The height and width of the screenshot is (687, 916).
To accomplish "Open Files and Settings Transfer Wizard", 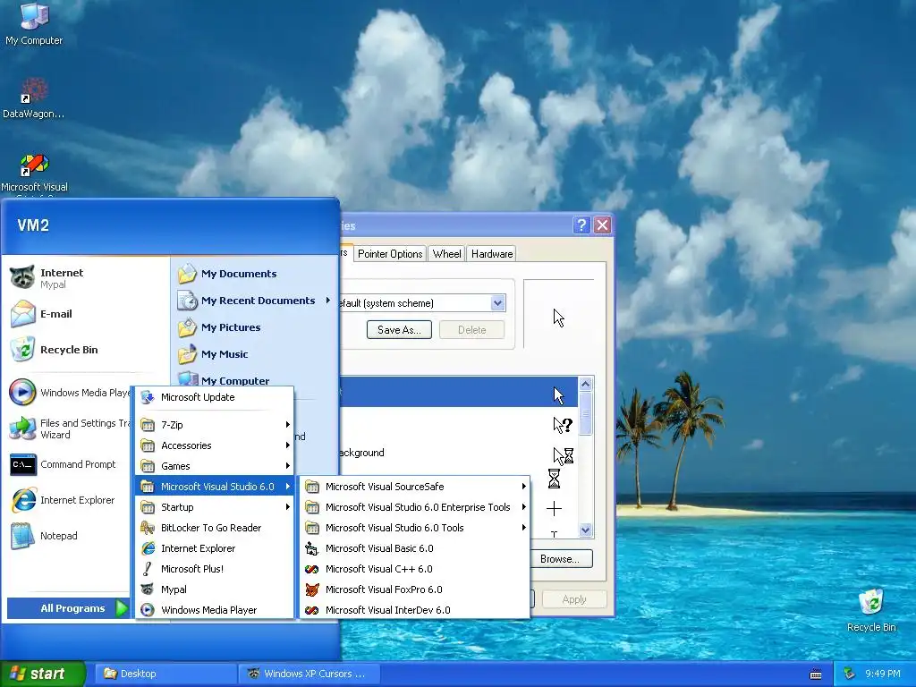I will 69,428.
